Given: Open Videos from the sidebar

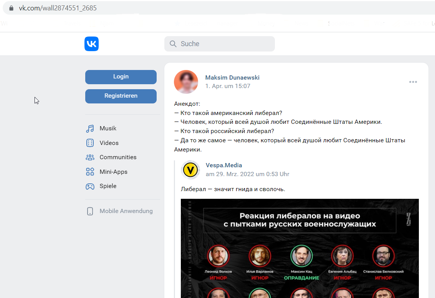Looking at the screenshot, I should (109, 143).
